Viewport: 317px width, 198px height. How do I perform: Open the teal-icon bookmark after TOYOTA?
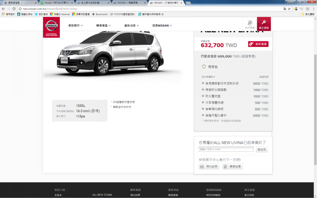151,14
